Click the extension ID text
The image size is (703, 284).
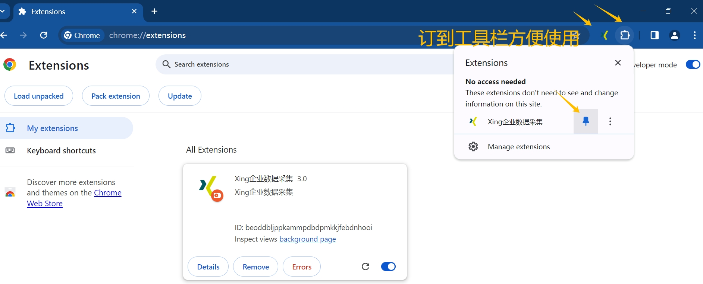click(303, 227)
